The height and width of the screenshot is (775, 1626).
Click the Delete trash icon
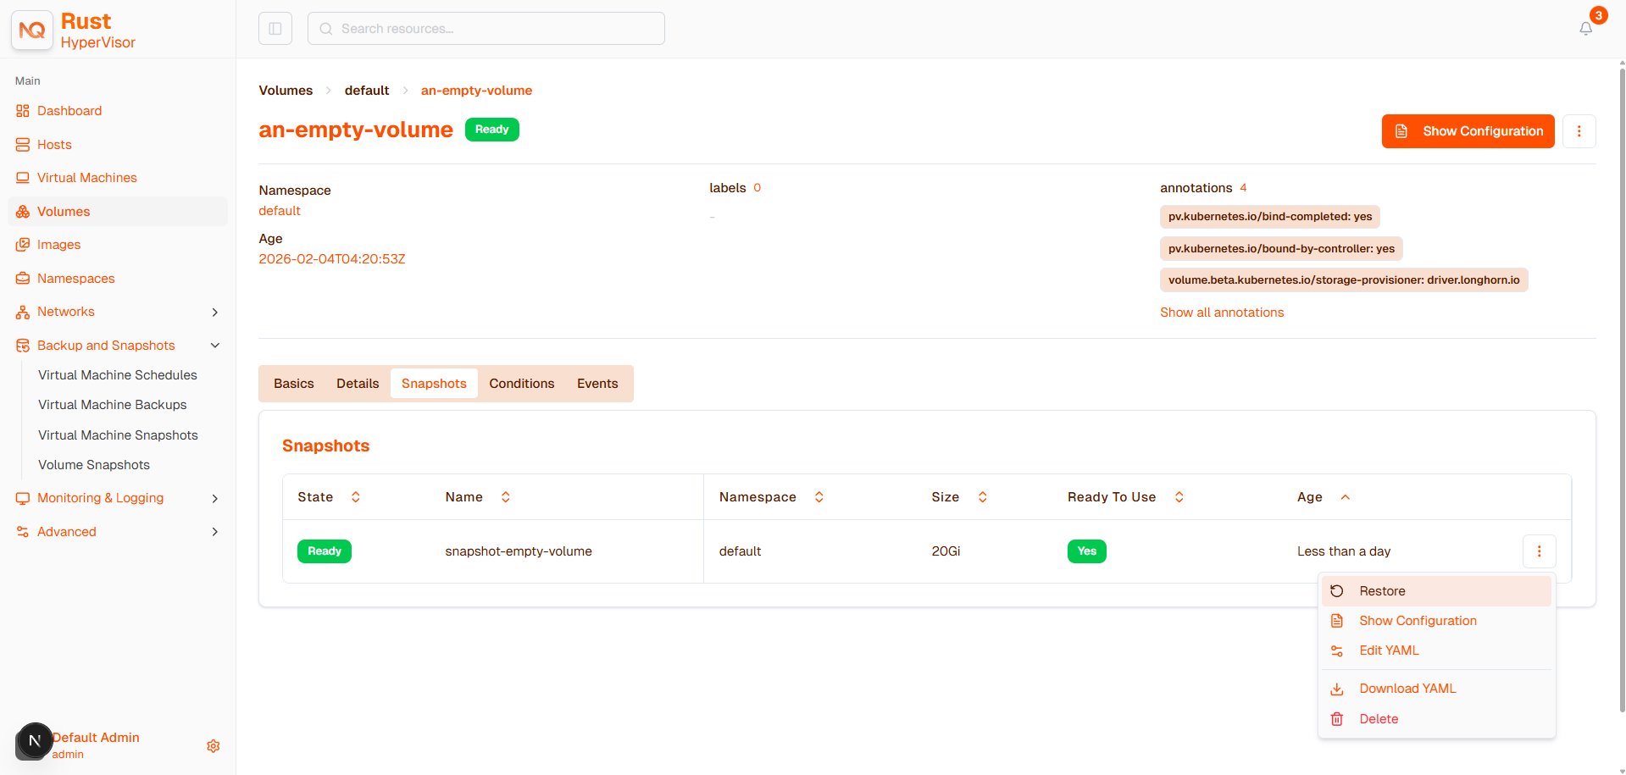(1337, 719)
